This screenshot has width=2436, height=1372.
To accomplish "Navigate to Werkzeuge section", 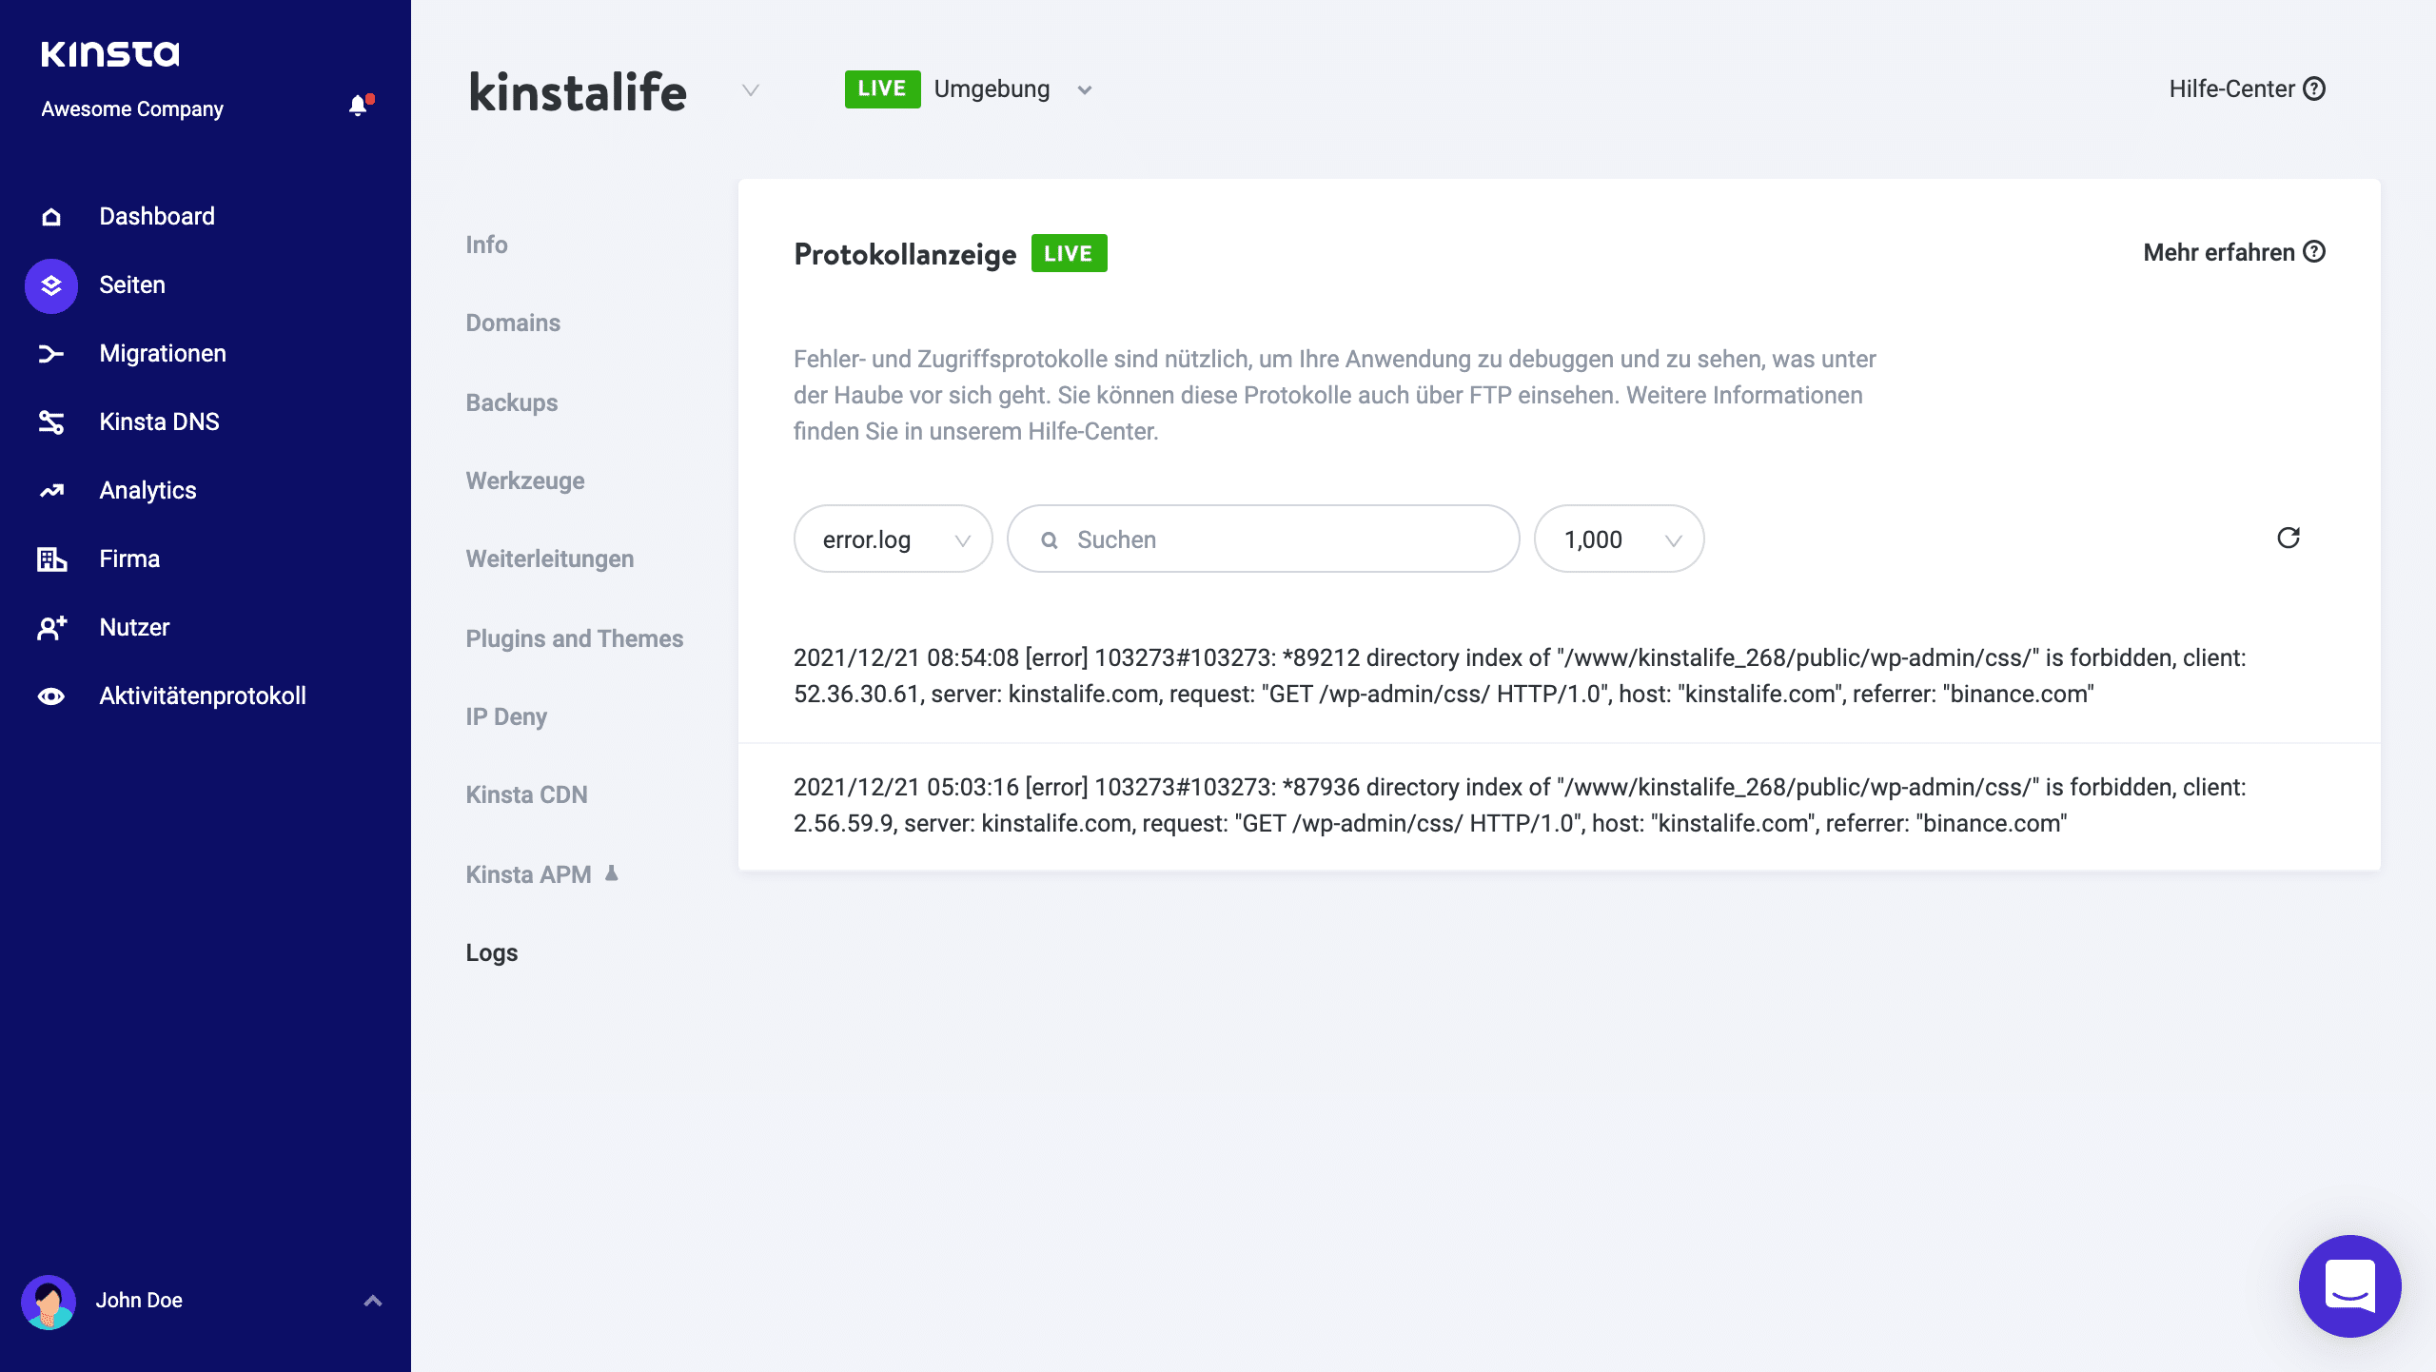I will click(525, 480).
